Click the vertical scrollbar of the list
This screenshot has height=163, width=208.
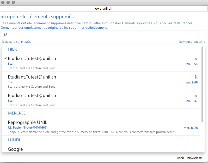coord(202,83)
